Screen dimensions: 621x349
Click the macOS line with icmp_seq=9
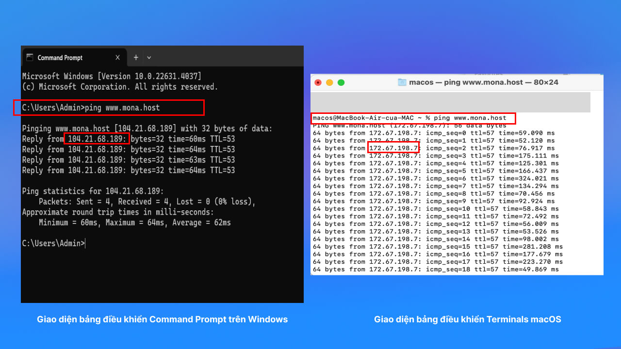(434, 201)
